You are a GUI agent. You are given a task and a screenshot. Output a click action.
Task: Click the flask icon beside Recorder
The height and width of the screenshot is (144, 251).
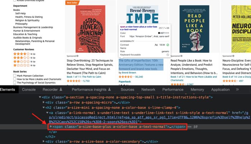[x=61, y=89]
